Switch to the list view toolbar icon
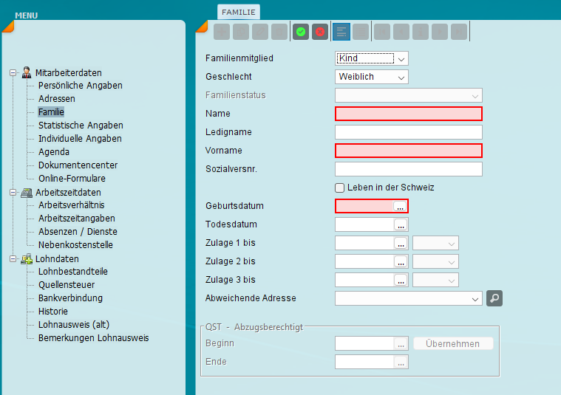The image size is (561, 395). pyautogui.click(x=361, y=32)
